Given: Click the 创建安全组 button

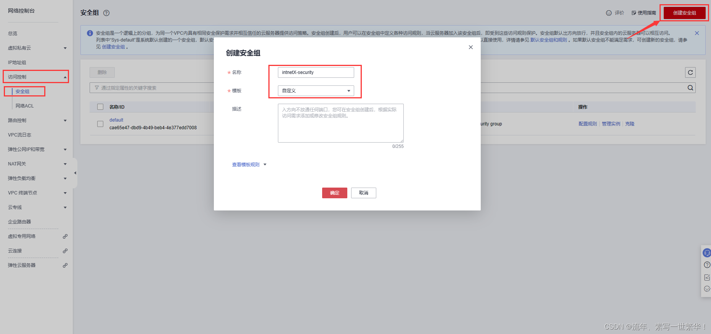Looking at the screenshot, I should 684,13.
